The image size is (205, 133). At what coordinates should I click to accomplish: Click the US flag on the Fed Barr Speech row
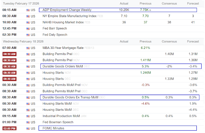point(28,29)
